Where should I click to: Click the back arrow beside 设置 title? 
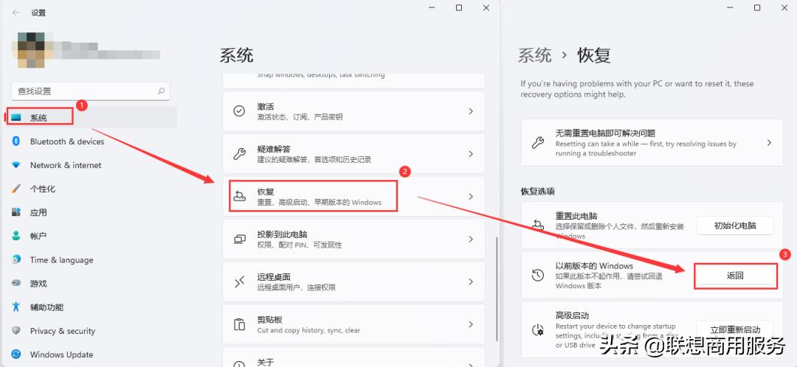pyautogui.click(x=15, y=13)
